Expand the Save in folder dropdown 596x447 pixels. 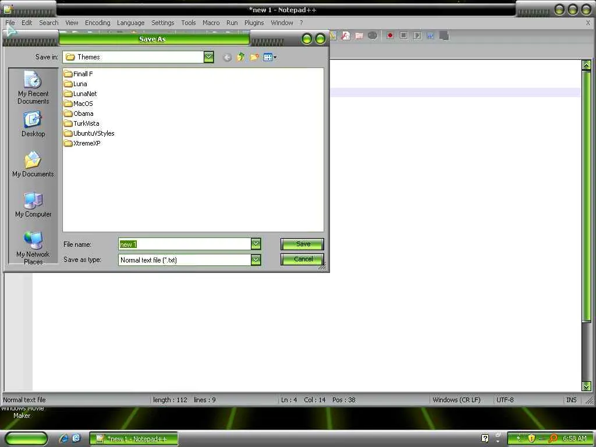coord(209,57)
